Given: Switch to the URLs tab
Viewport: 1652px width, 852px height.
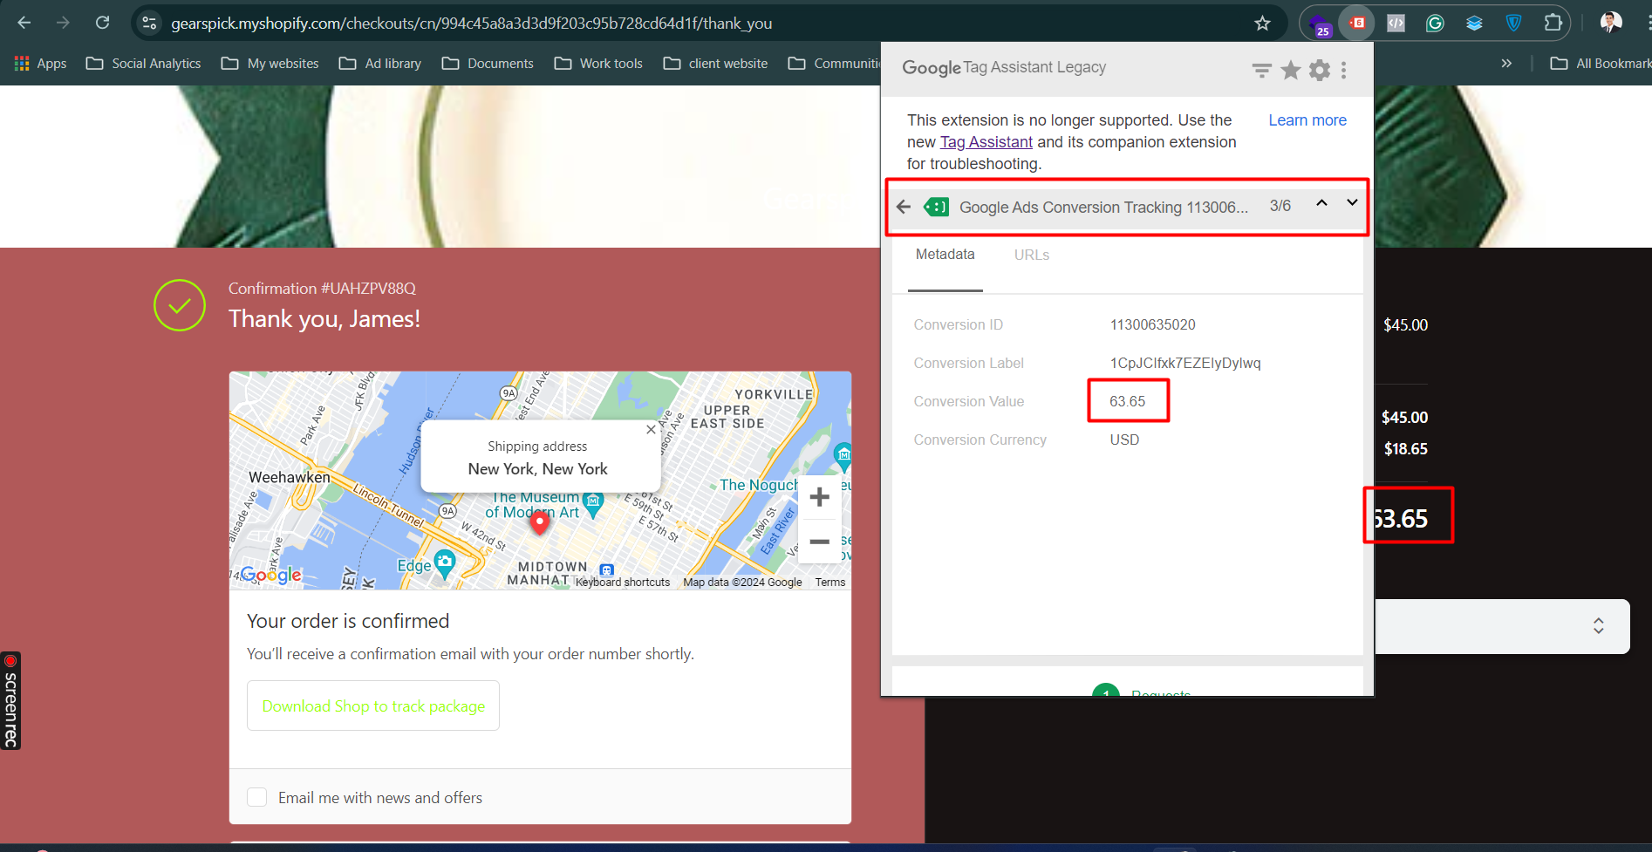Looking at the screenshot, I should tap(1031, 255).
